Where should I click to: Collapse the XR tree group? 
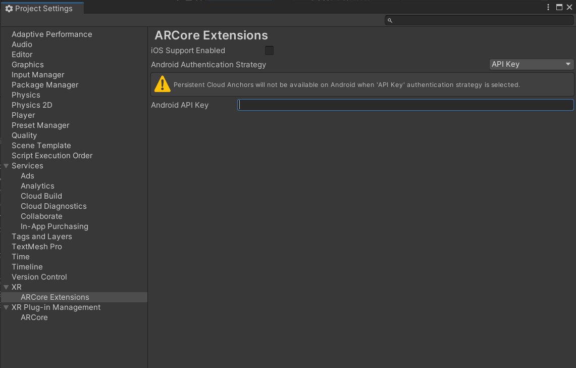[x=6, y=287]
